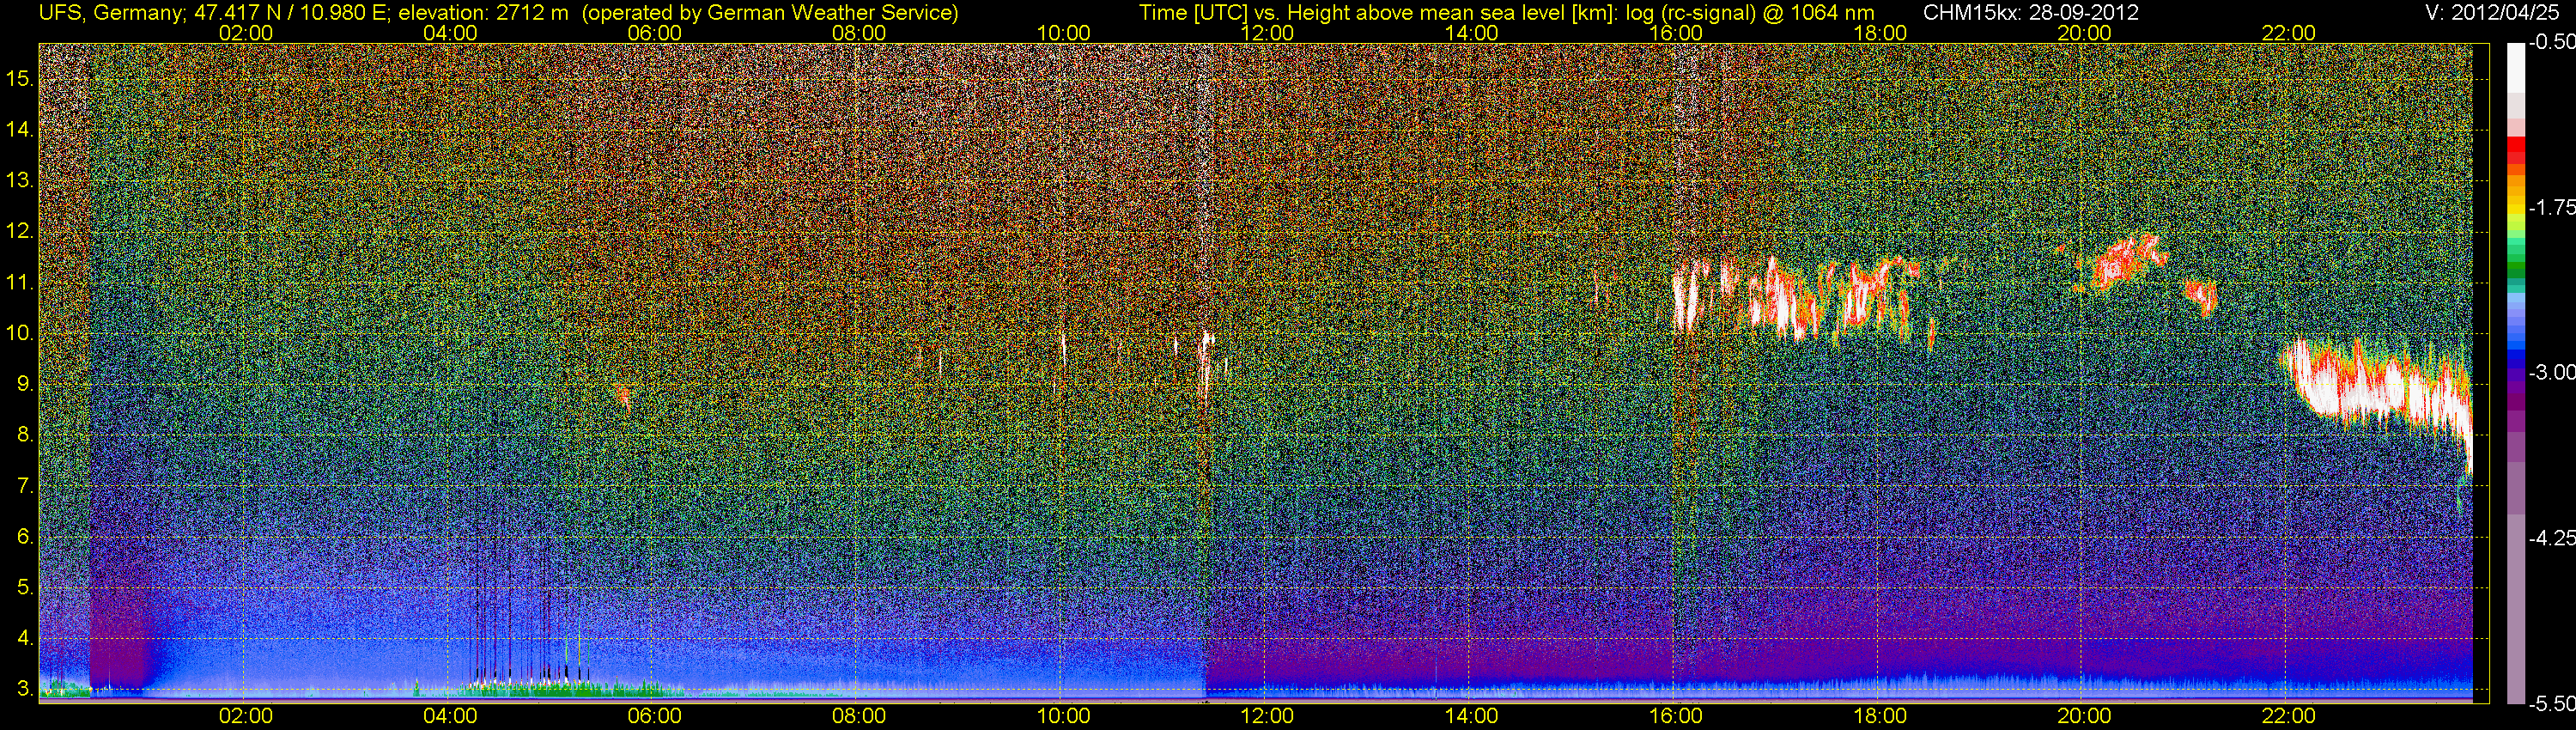Select the 22:00 label on bottom axis

click(x=2288, y=716)
